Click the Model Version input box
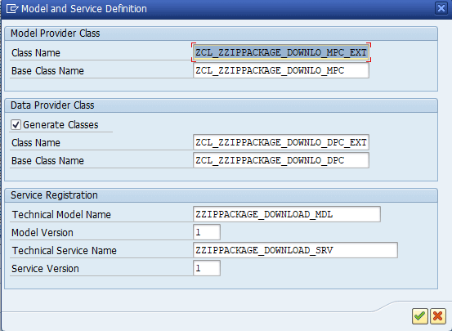 (x=207, y=232)
